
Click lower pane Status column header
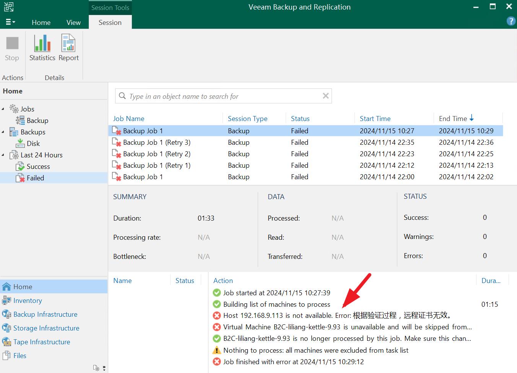point(185,280)
